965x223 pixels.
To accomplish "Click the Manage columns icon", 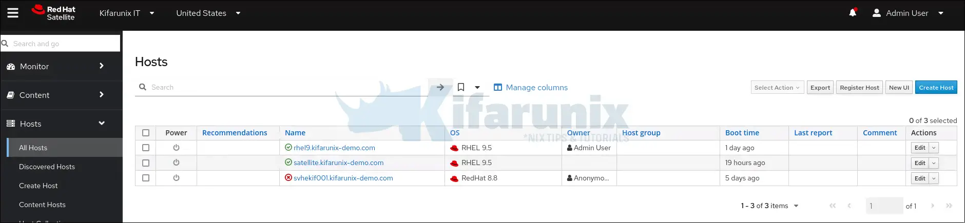I will tap(498, 88).
